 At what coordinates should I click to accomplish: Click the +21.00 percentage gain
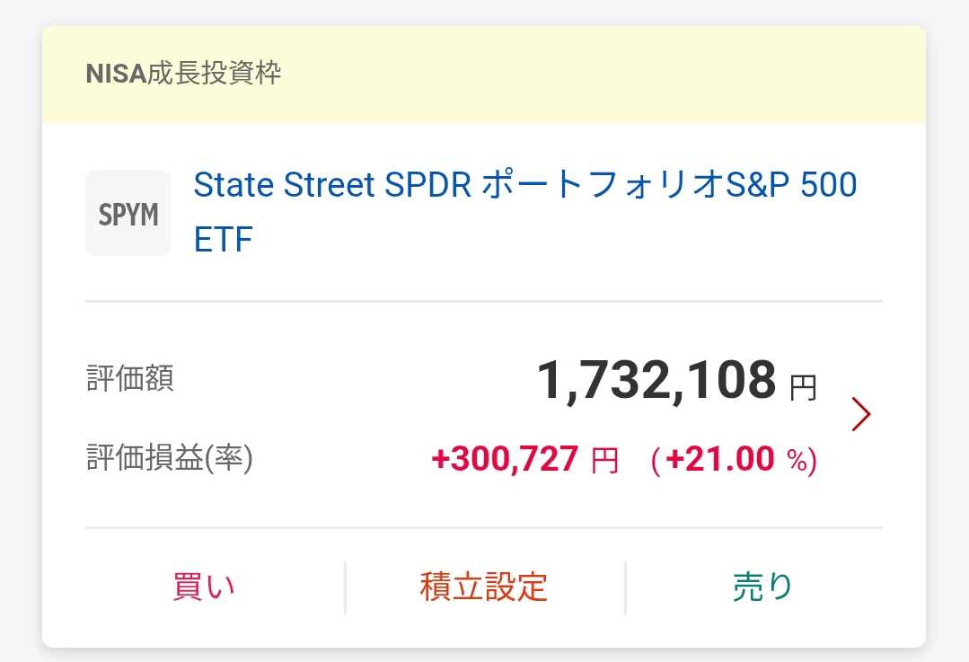(x=719, y=460)
